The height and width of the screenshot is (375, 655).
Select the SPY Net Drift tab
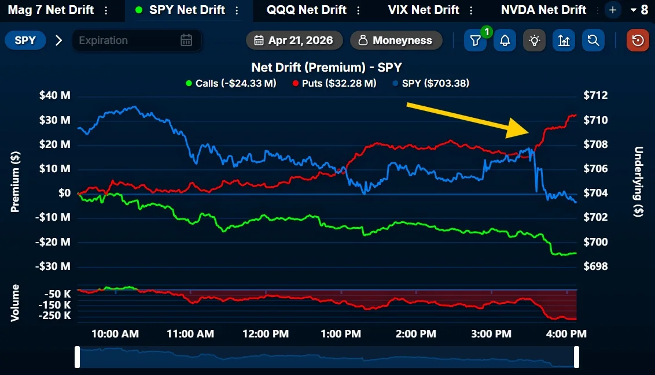tap(187, 10)
